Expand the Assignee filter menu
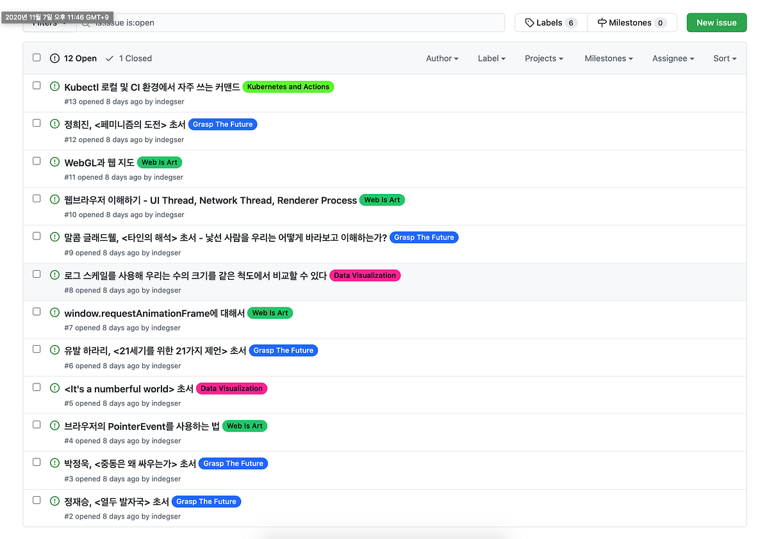769x539 pixels. [673, 58]
